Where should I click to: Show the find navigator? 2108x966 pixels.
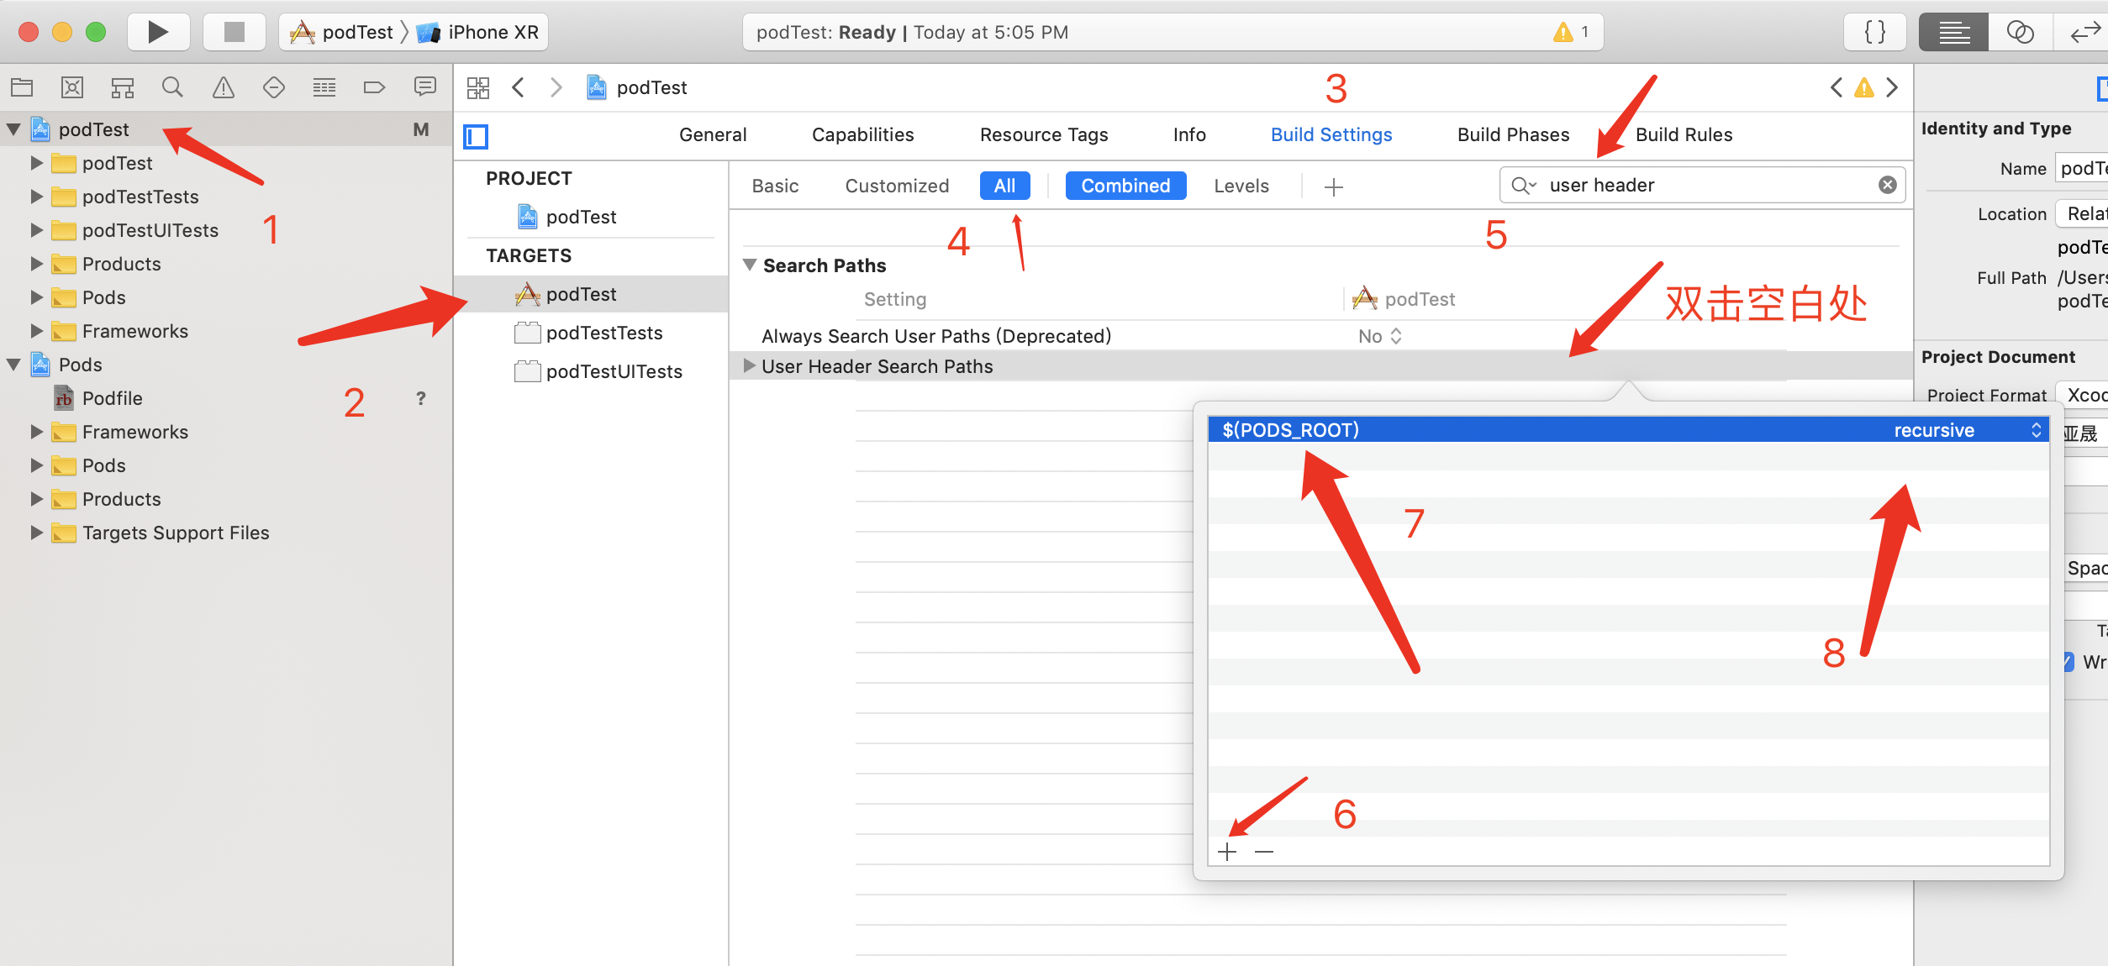coord(172,87)
